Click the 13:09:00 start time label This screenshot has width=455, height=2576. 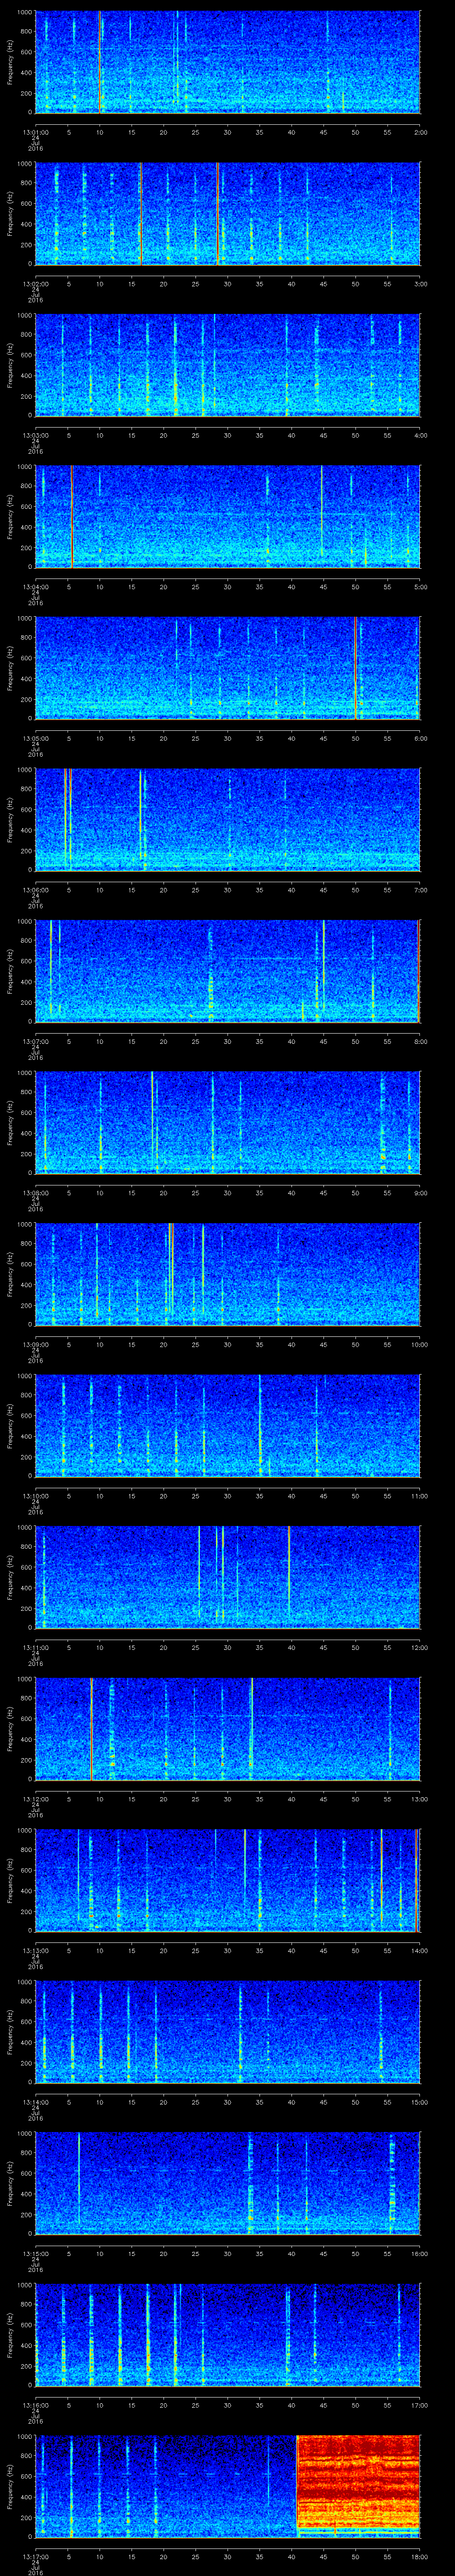click(x=35, y=1345)
